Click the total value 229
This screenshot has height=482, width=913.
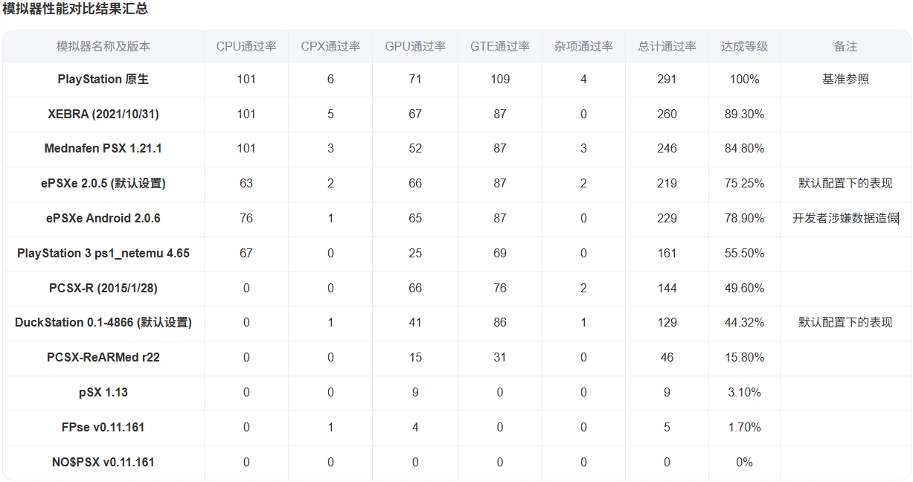click(x=667, y=218)
